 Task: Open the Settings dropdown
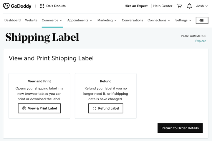tap(183, 20)
